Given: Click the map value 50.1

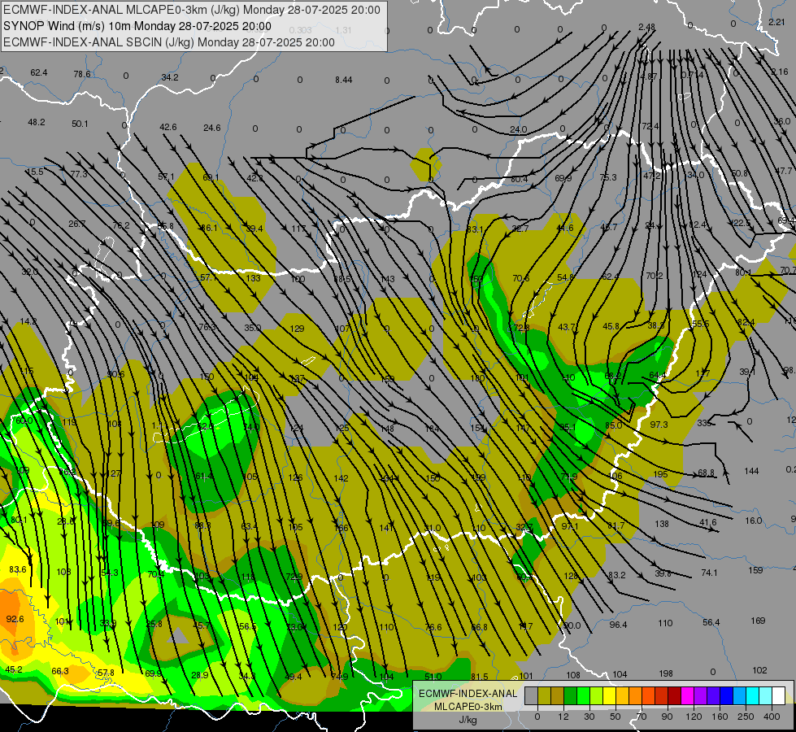Looking at the screenshot, I should [80, 124].
